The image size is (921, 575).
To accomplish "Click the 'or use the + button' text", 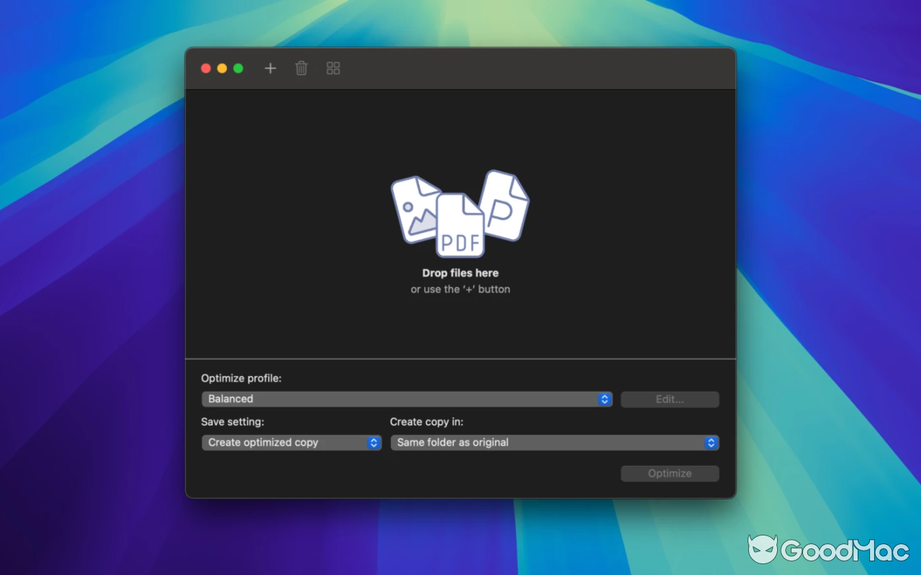I will (460, 289).
